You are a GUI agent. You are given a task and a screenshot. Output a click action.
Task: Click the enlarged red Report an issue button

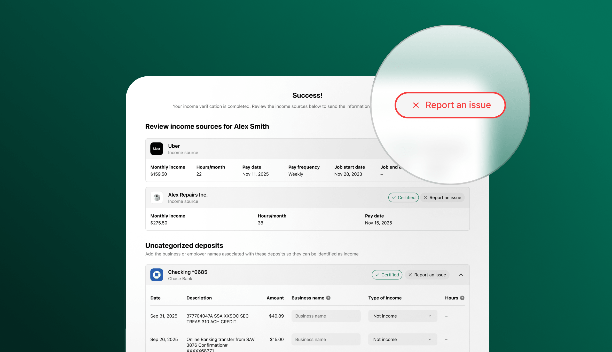pyautogui.click(x=450, y=105)
